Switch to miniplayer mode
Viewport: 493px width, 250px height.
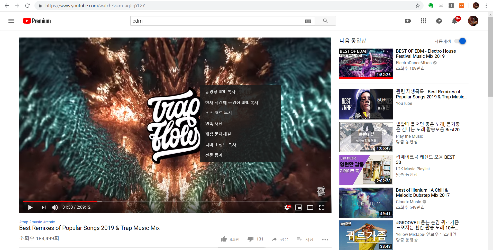click(x=298, y=207)
